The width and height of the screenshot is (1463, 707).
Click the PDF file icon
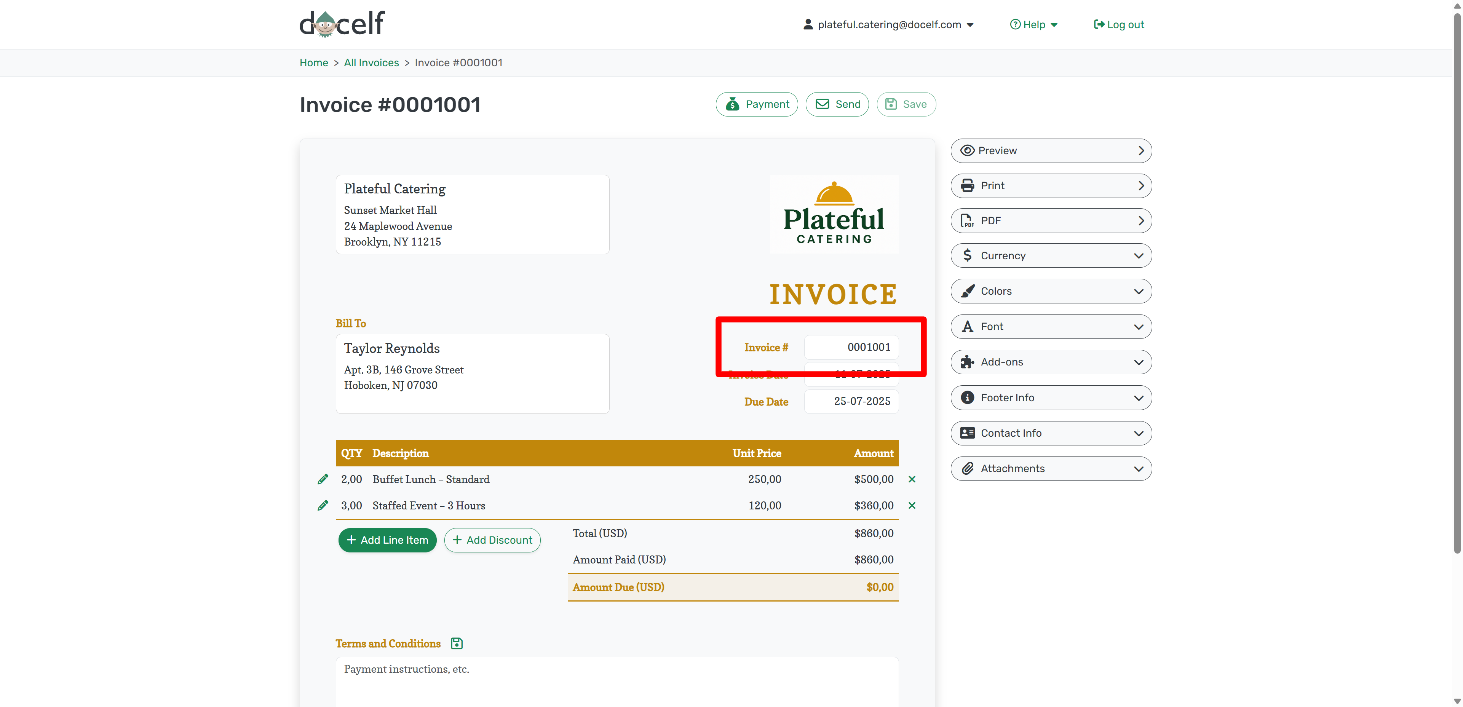(967, 221)
